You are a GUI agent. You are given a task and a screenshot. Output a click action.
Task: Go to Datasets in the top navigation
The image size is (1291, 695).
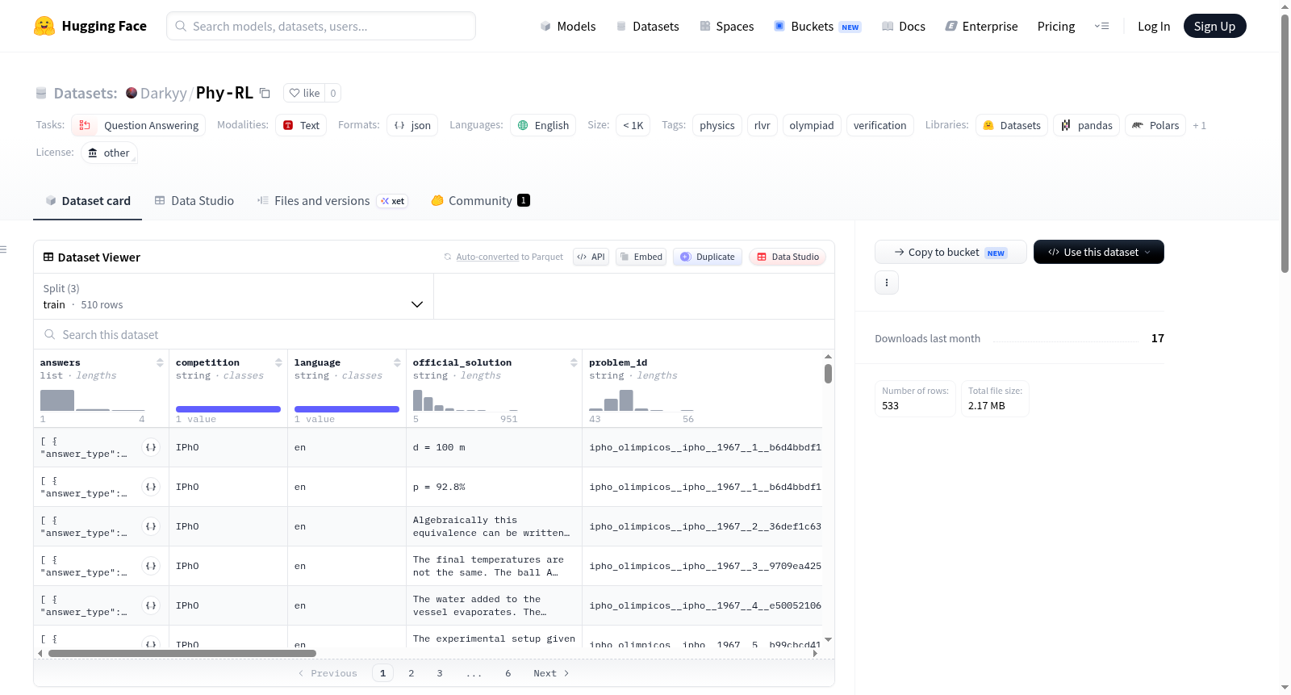(x=647, y=26)
